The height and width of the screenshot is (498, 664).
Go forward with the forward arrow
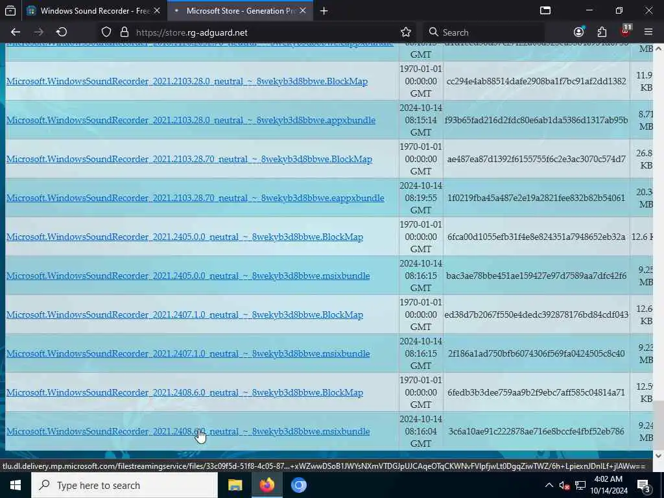click(38, 32)
